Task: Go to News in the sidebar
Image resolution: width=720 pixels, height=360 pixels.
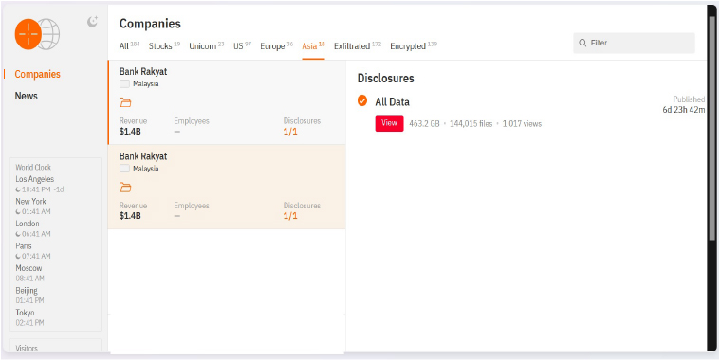Action: coord(27,96)
